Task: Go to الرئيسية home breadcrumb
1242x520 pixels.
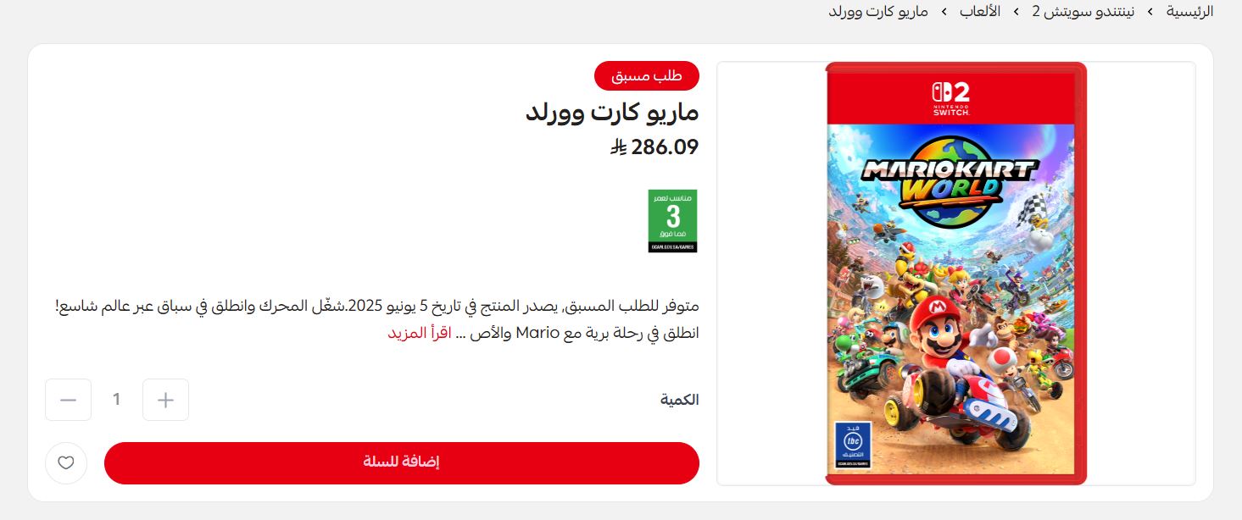Action: (1189, 12)
